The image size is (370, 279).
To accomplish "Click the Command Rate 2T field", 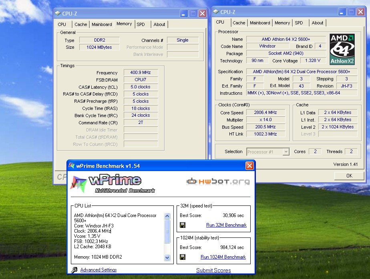I will point(141,123).
